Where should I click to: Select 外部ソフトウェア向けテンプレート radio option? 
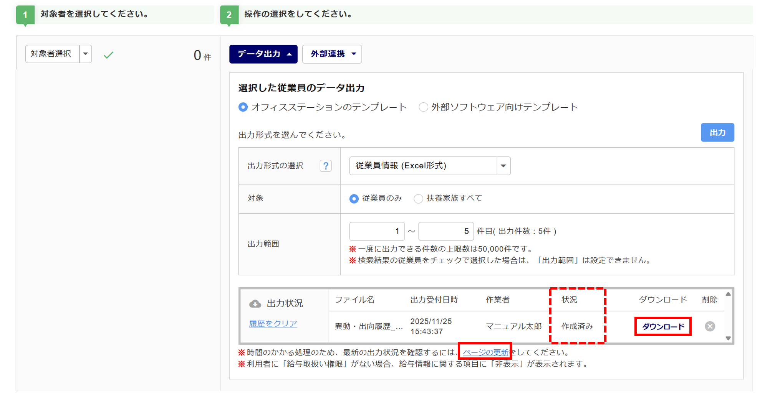coord(423,107)
